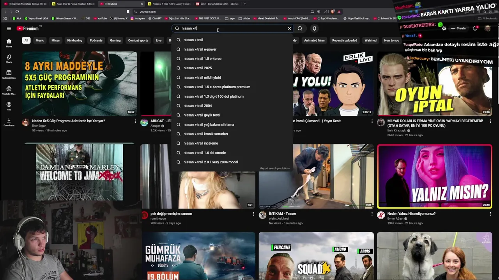This screenshot has height=280, width=499.
Task: Clear the search box with X
Action: click(289, 28)
